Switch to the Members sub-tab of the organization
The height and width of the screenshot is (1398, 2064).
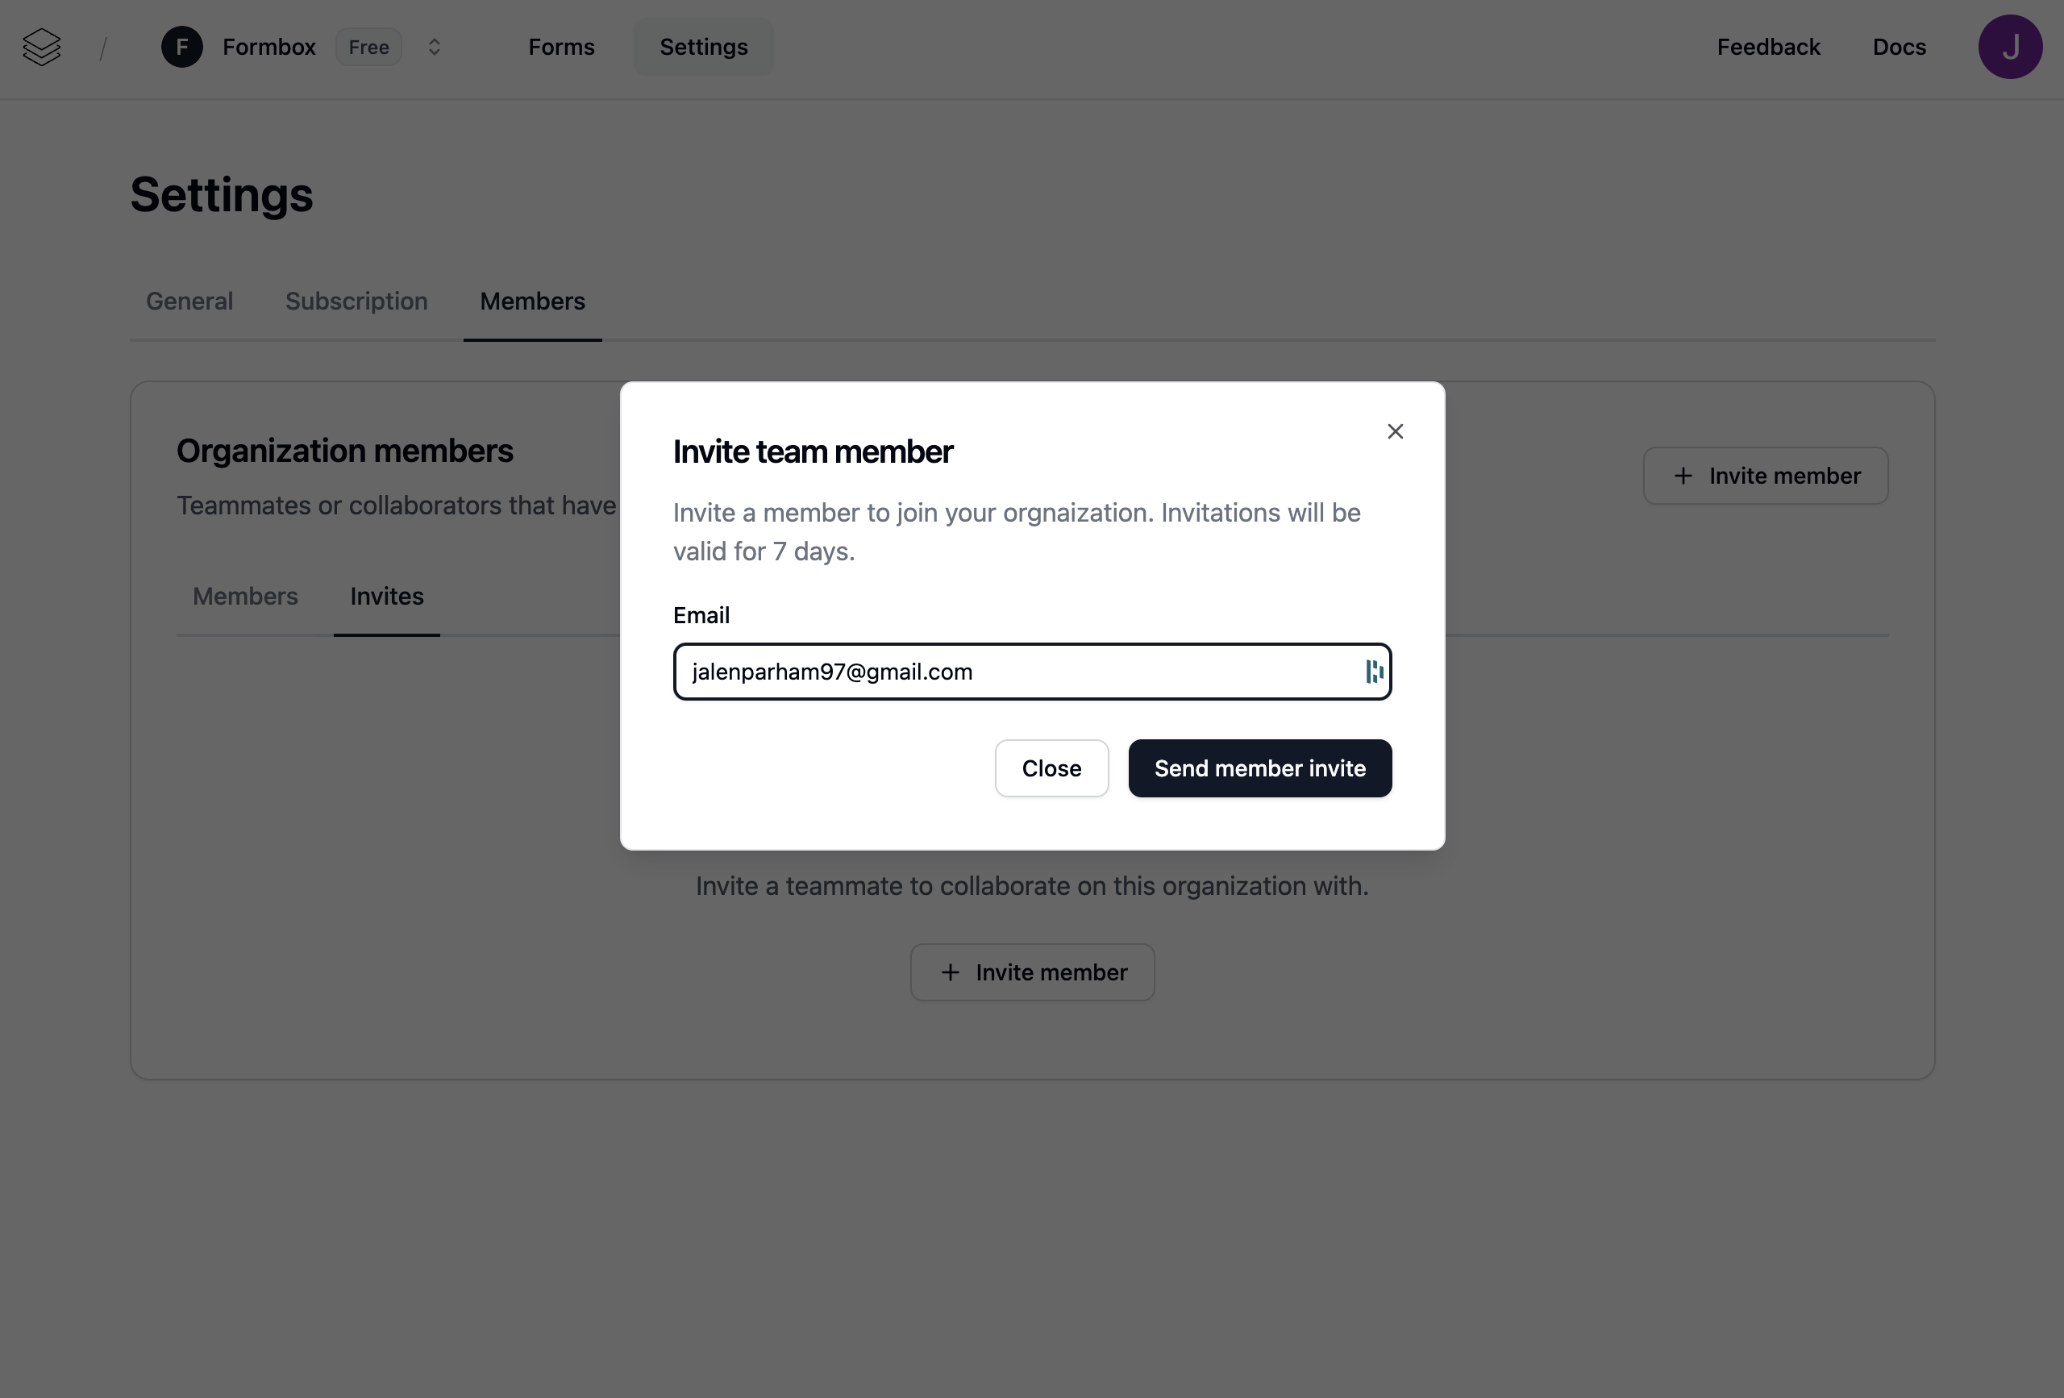(x=245, y=596)
